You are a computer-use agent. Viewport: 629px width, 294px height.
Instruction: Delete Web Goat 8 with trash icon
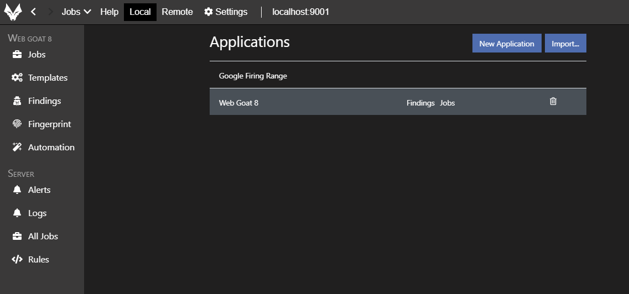coord(553,101)
